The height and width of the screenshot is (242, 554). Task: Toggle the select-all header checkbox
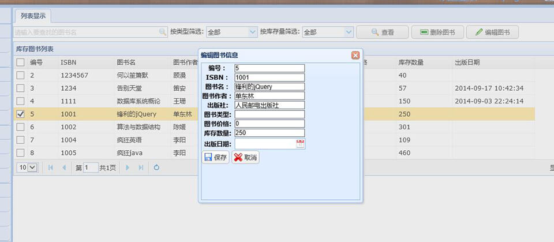point(21,62)
